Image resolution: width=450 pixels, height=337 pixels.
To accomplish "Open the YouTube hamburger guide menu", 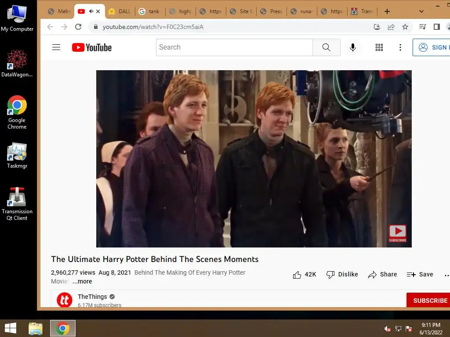I will pos(56,47).
